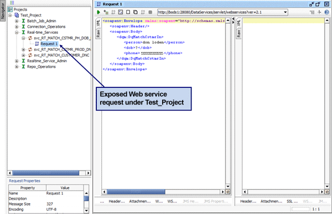
Task: Expand the Connection_Operations node
Action: (17, 27)
